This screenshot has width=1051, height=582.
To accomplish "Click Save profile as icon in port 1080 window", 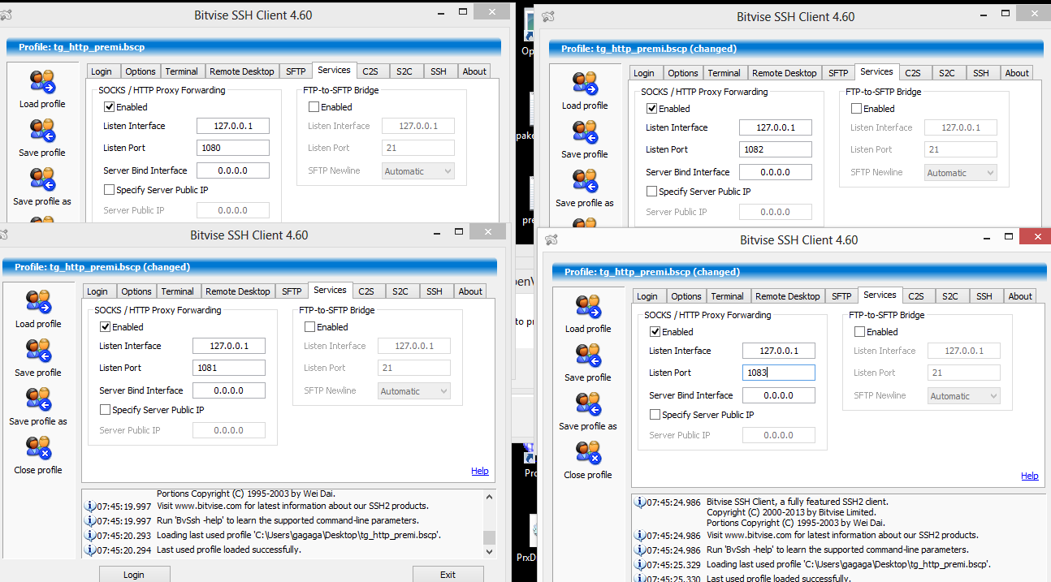I will [x=42, y=180].
